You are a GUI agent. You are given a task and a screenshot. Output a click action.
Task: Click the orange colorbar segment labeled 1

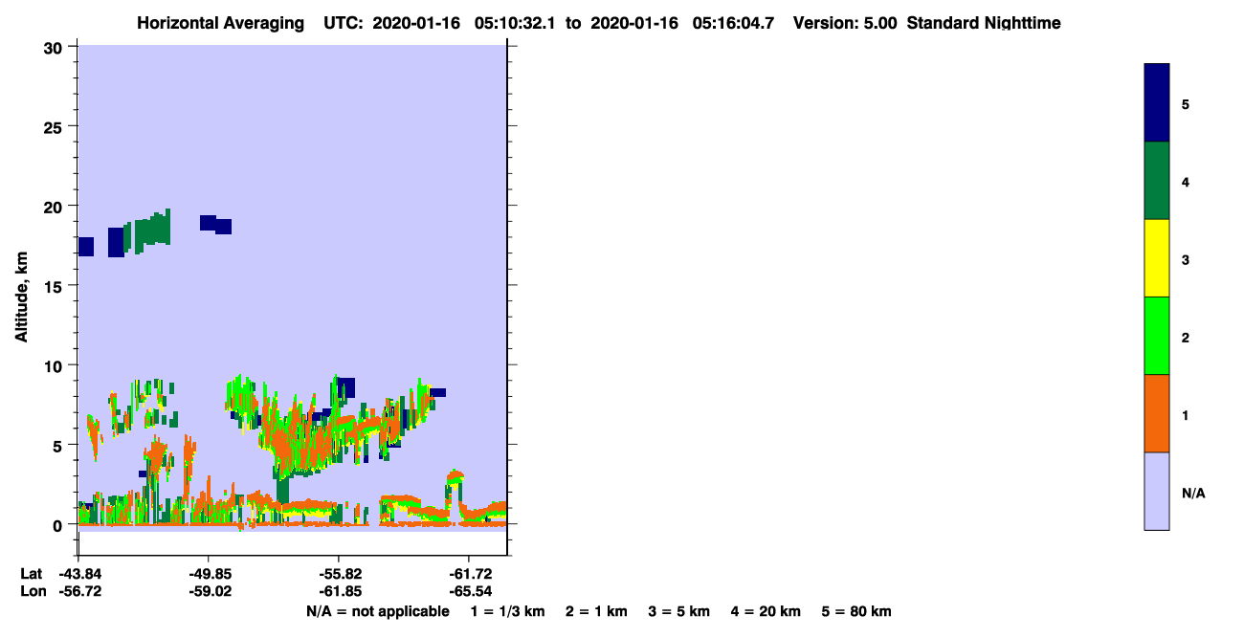pyautogui.click(x=1157, y=413)
